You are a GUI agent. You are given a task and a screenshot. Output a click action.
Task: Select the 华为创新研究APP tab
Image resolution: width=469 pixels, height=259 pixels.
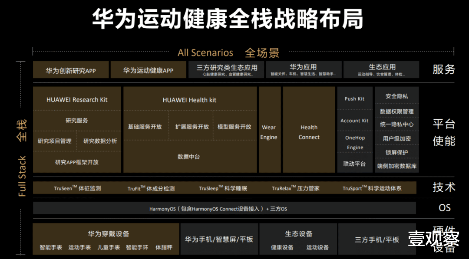[x=71, y=70]
